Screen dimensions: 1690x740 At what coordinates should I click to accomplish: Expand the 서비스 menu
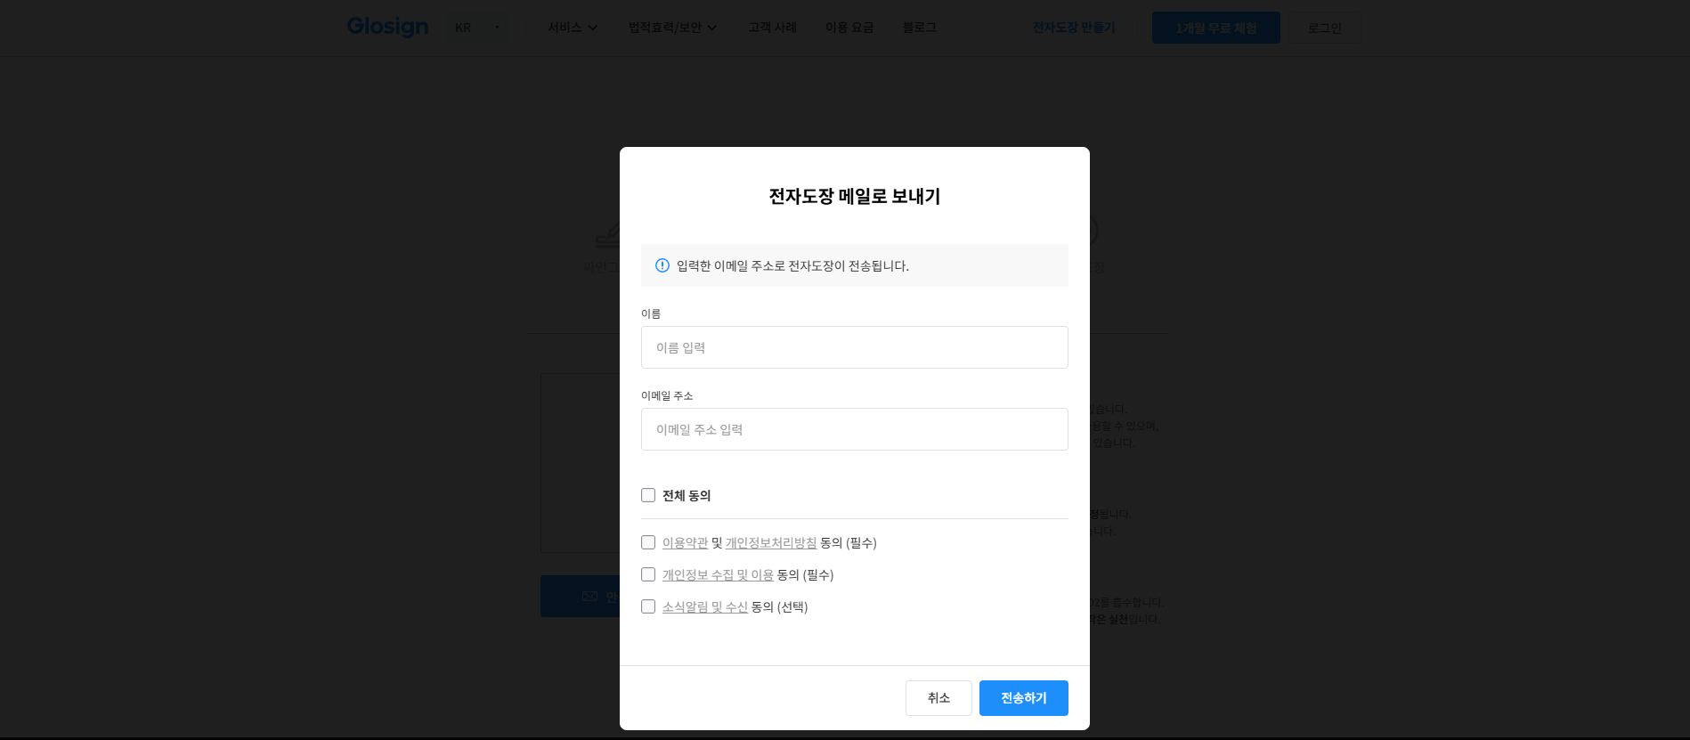coord(573,28)
